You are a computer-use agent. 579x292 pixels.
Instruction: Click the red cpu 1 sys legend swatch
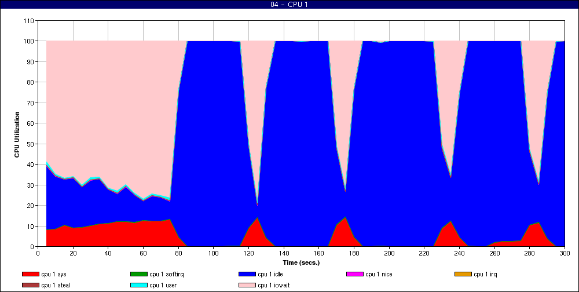point(30,274)
